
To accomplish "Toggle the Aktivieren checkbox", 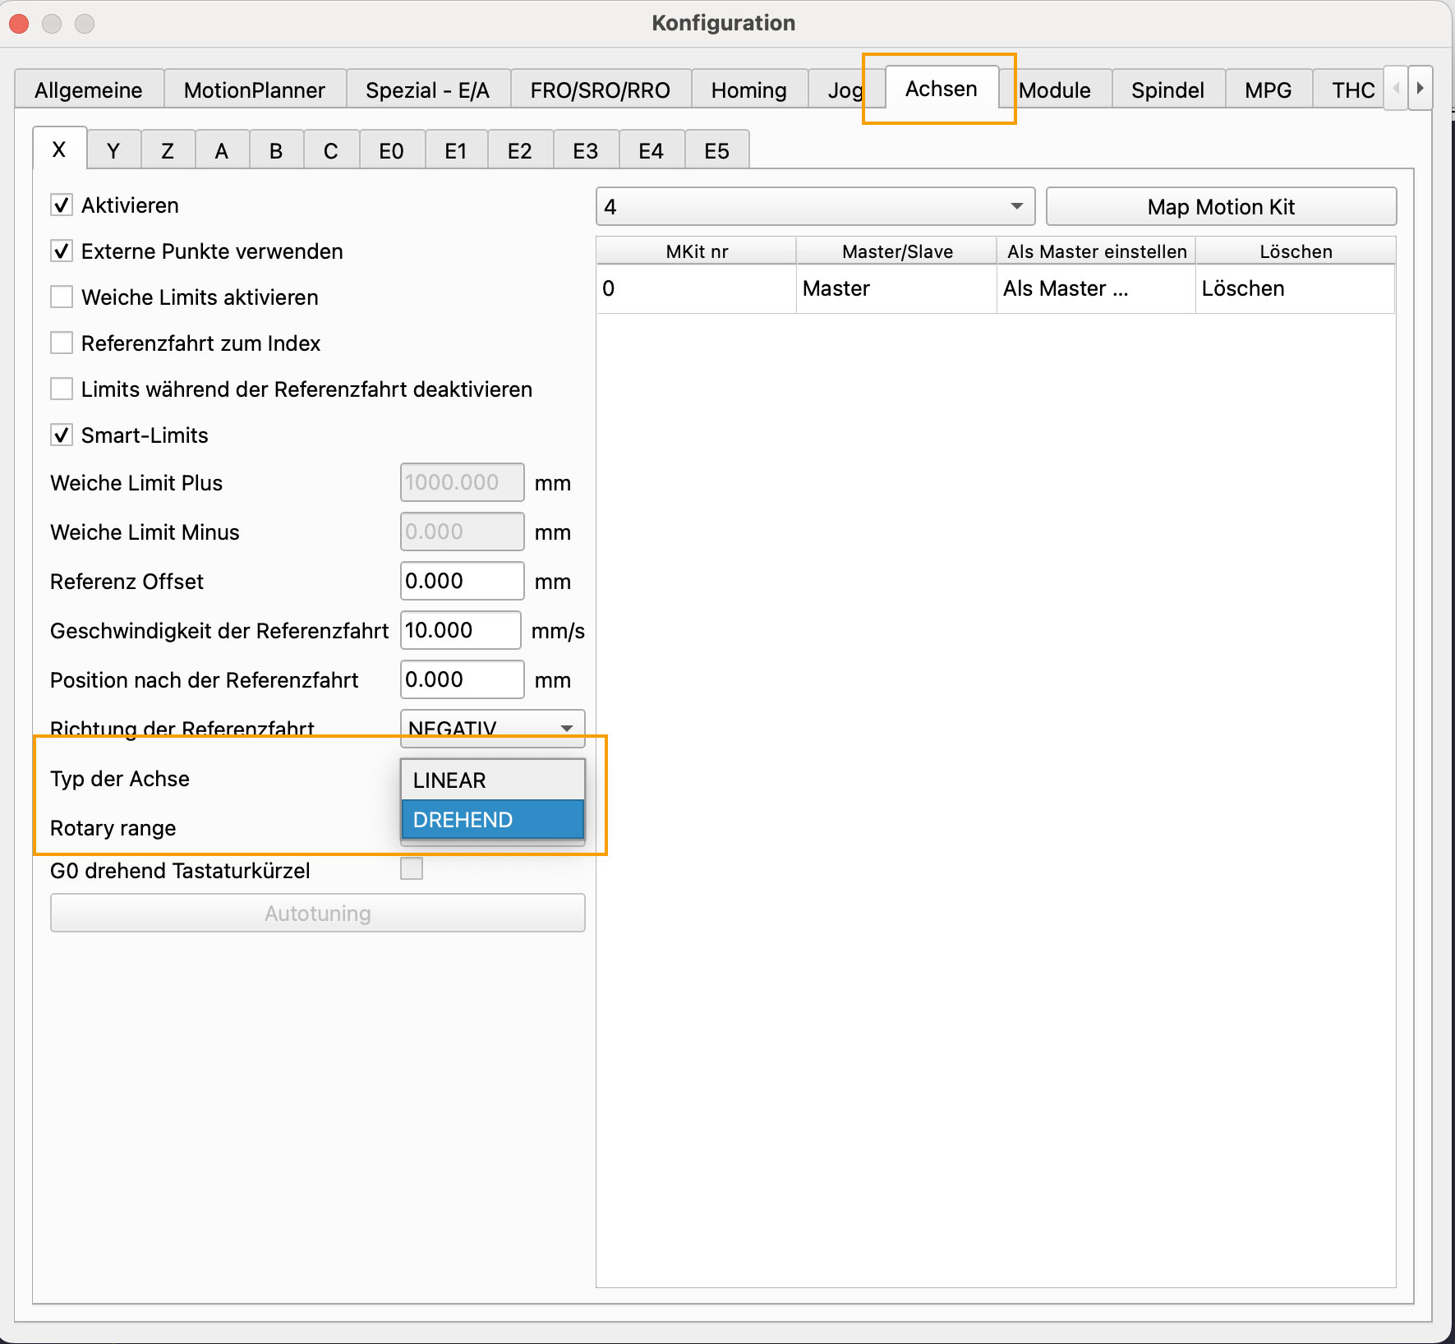I will (x=62, y=205).
